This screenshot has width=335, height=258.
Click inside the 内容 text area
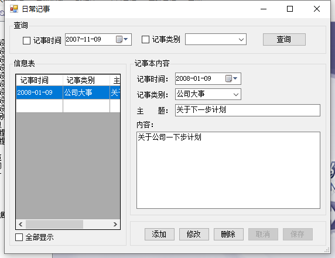228,170
